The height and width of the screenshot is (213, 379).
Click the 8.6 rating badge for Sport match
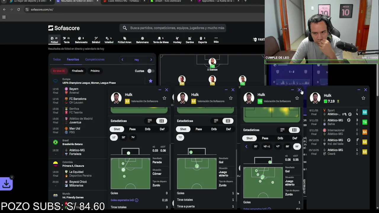(364, 112)
